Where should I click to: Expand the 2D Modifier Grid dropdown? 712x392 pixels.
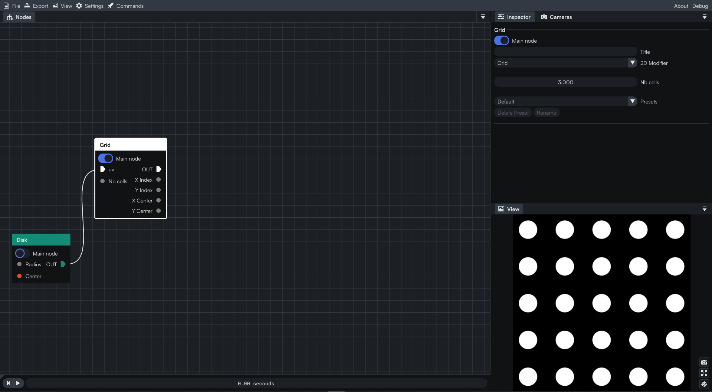(565, 63)
